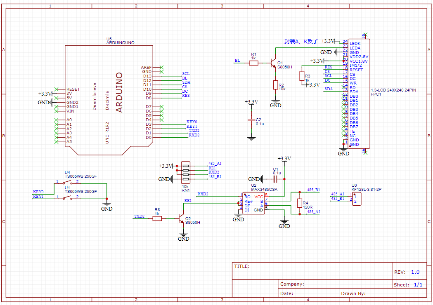Click SCL net label at Arduino D13
The image size is (433, 305).
[x=186, y=74]
